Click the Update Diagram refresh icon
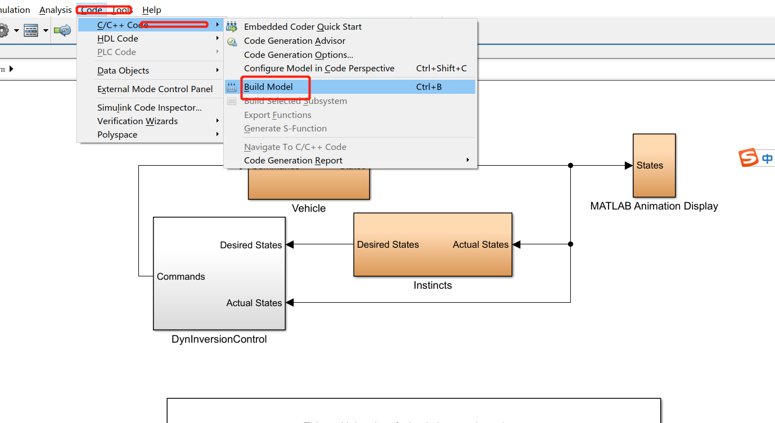The image size is (775, 423). click(62, 30)
